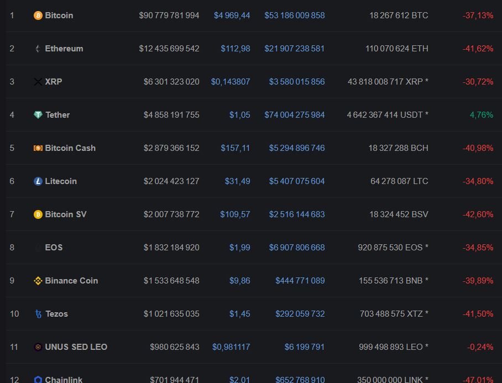Viewport: 502px width, 383px height.
Task: Click Tezos volume $292 059 732 link
Action: [300, 313]
